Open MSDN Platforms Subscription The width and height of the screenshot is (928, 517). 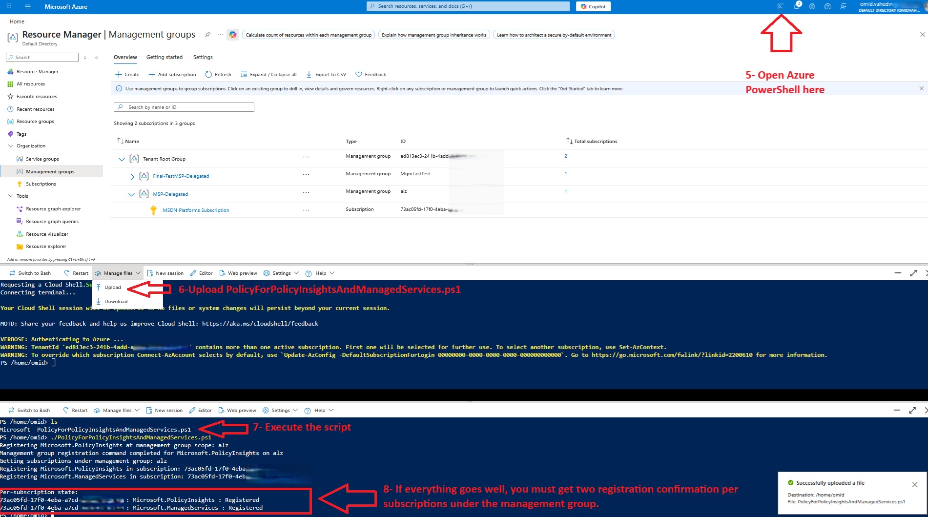tap(196, 210)
